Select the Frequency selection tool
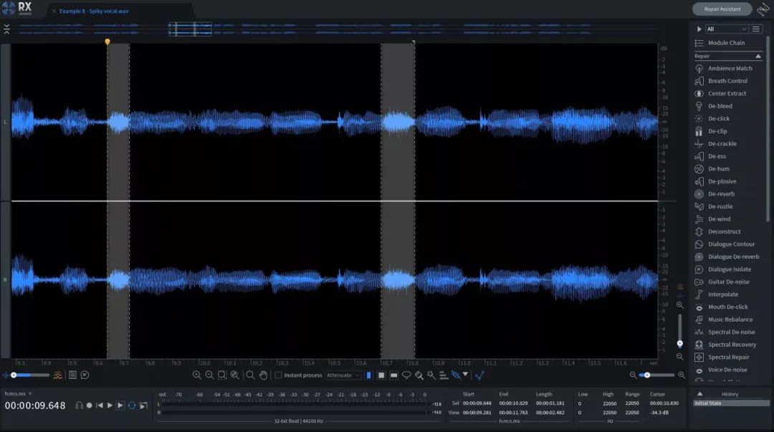 click(x=393, y=375)
